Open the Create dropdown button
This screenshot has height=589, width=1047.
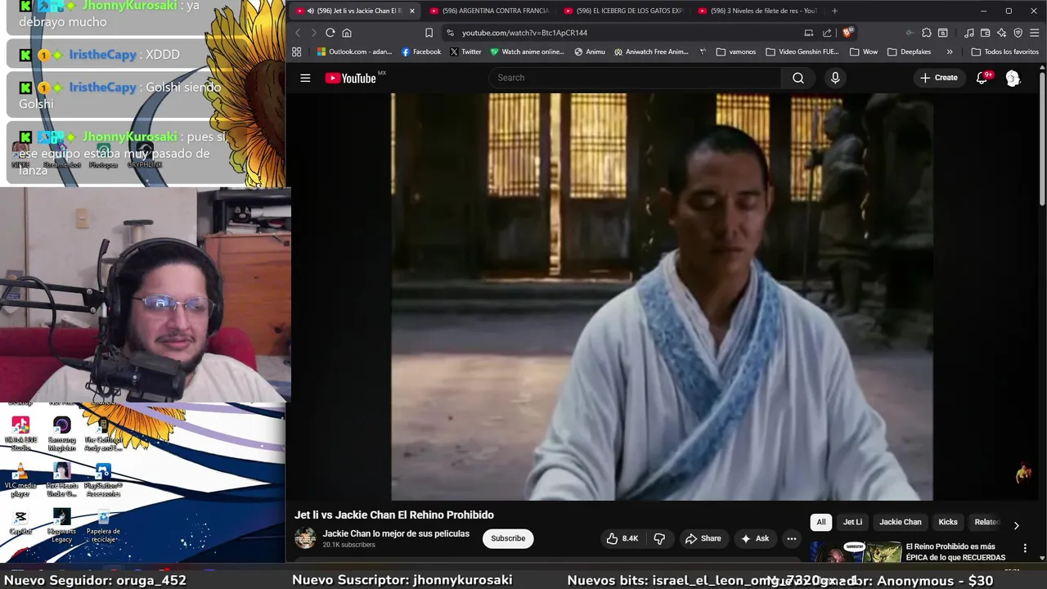pos(938,78)
